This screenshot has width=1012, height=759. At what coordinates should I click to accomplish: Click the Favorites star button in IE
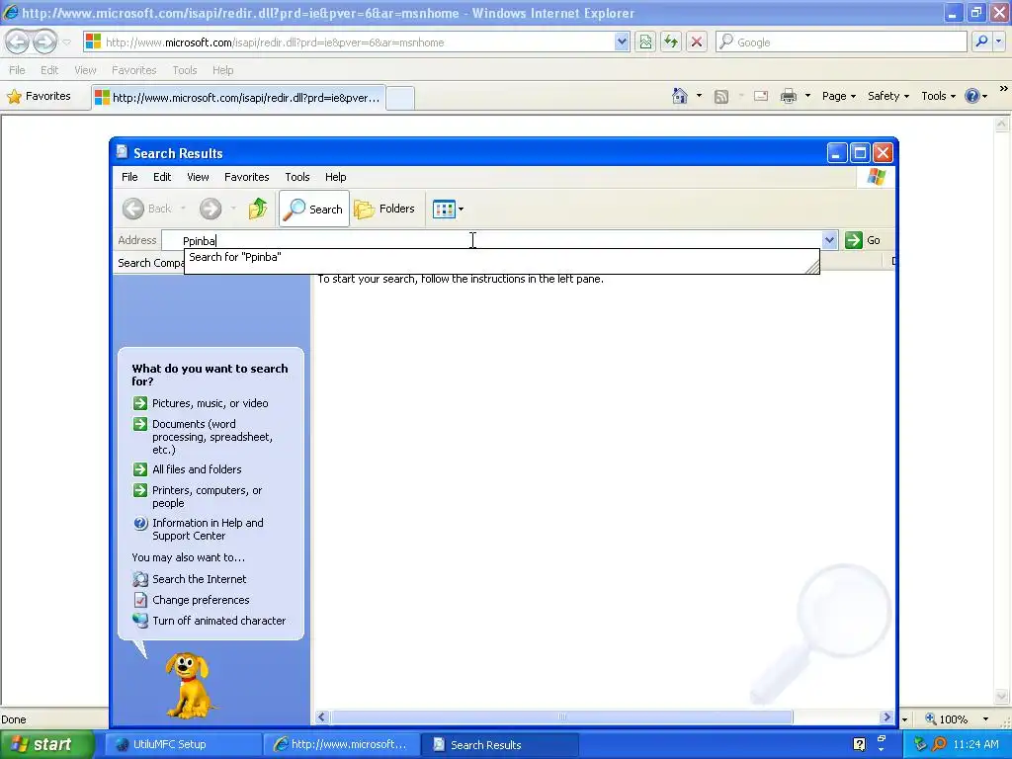[40, 96]
